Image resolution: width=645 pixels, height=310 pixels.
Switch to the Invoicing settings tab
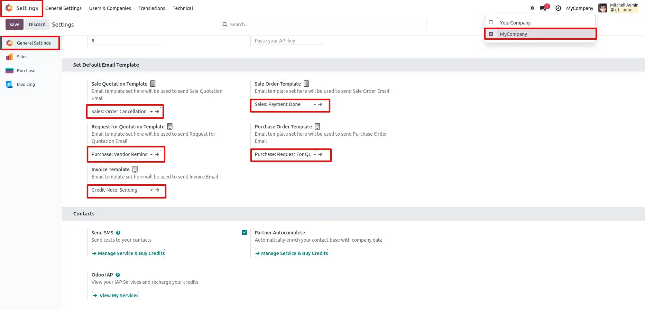click(x=30, y=84)
